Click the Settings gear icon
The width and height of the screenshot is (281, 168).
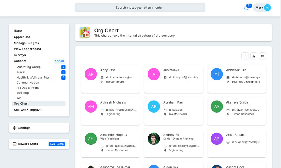click(15, 128)
